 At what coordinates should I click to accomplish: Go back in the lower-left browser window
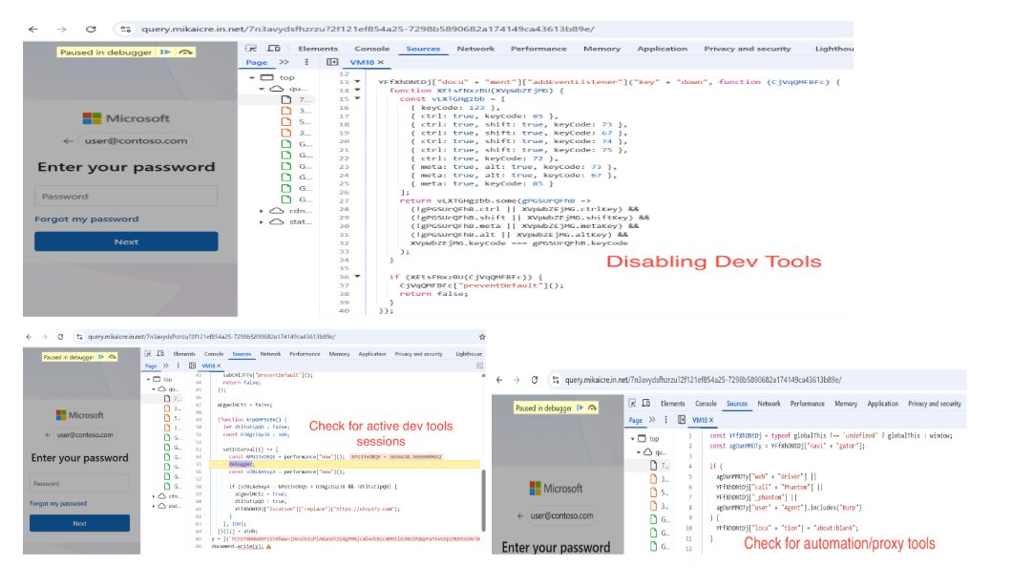coord(29,336)
